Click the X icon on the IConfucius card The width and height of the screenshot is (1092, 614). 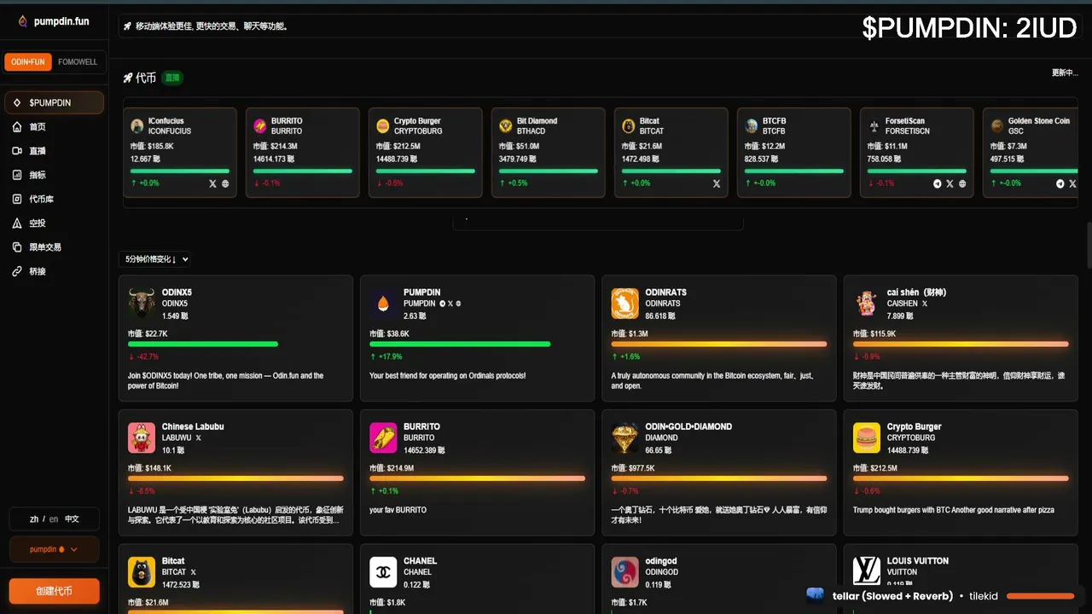213,183
